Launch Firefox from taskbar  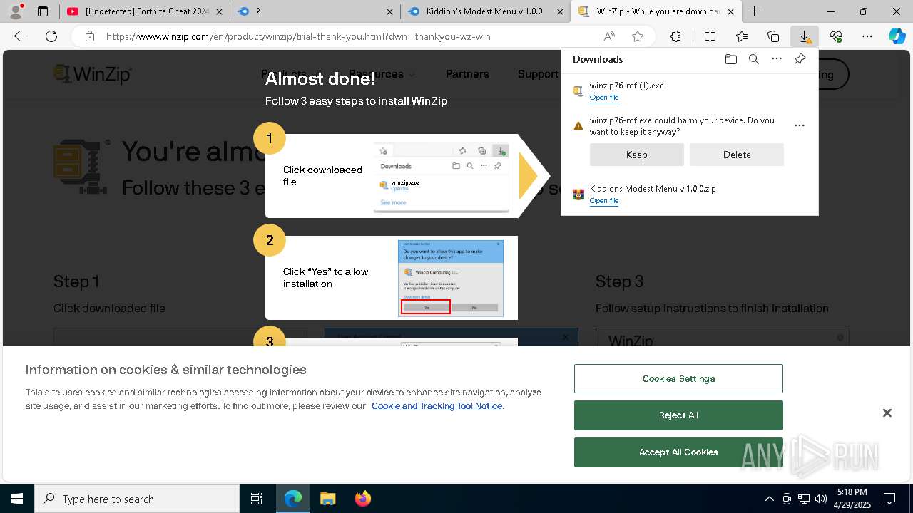[362, 499]
